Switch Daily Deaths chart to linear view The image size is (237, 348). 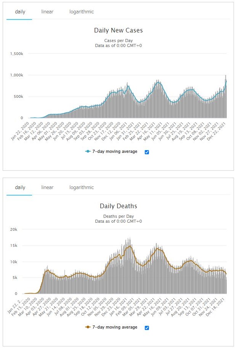click(47, 188)
